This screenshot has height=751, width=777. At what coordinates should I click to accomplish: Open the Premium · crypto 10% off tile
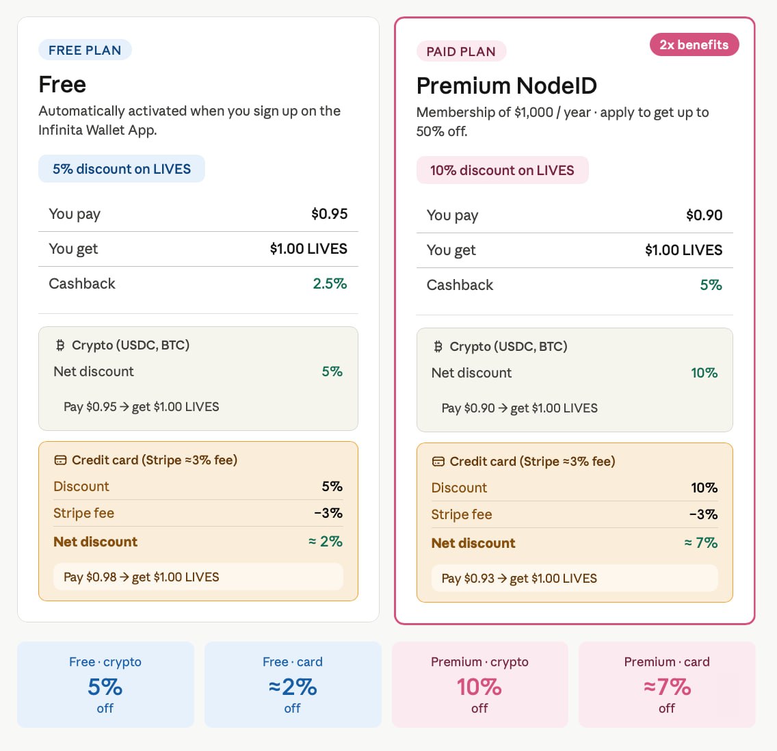(x=479, y=685)
